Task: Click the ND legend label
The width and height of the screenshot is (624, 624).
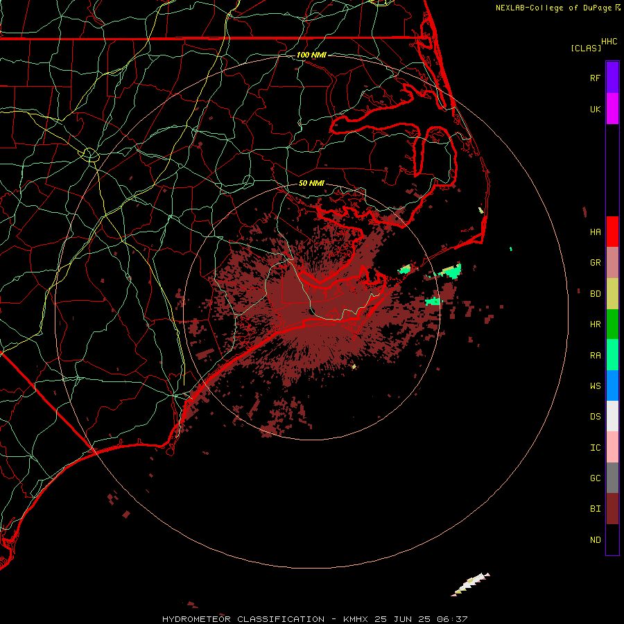Action: click(595, 539)
